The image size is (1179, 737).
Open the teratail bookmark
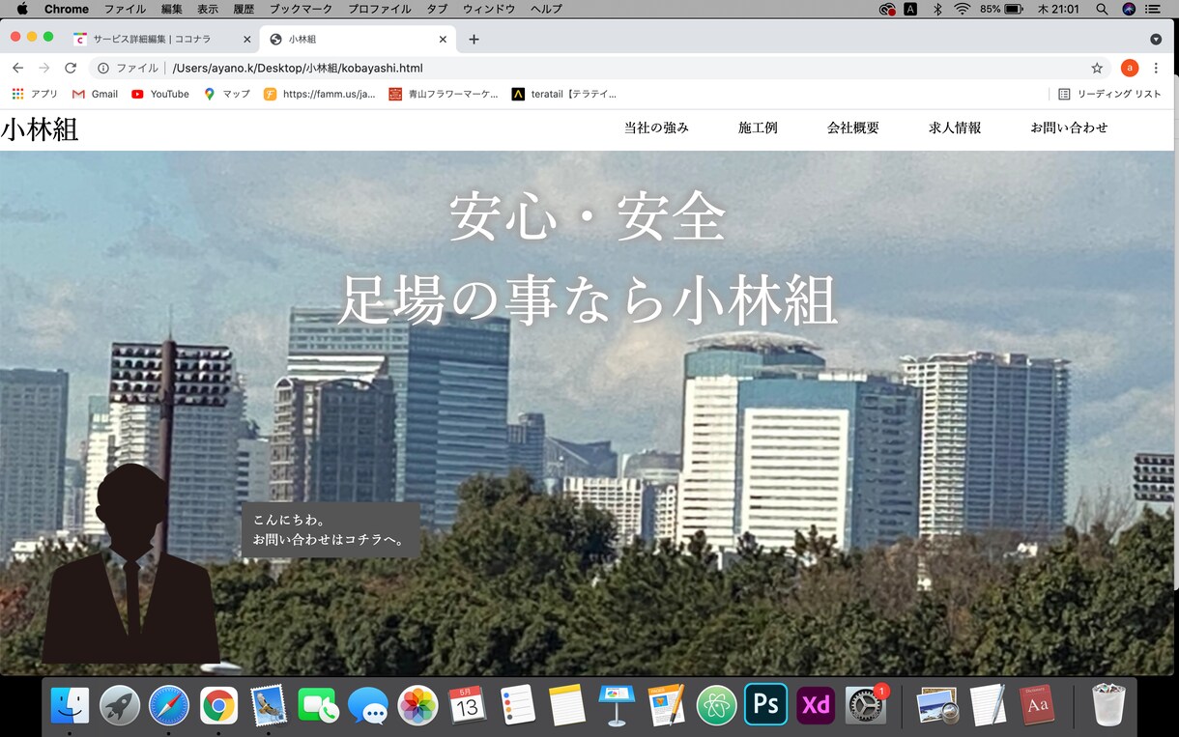(x=563, y=94)
